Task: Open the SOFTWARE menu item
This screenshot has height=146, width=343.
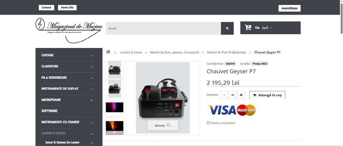Action: click(49, 111)
